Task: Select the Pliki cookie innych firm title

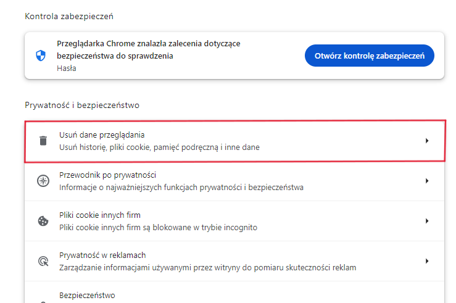Action: coord(100,215)
